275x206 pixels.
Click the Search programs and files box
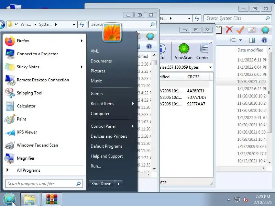tap(44, 184)
